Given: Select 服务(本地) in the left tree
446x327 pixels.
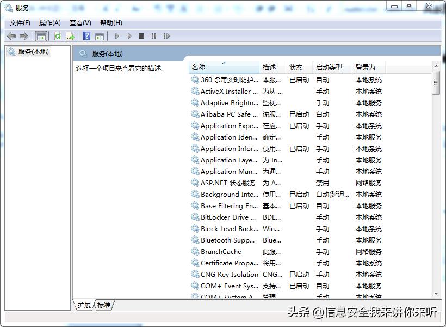Looking at the screenshot, I should click(x=32, y=52).
